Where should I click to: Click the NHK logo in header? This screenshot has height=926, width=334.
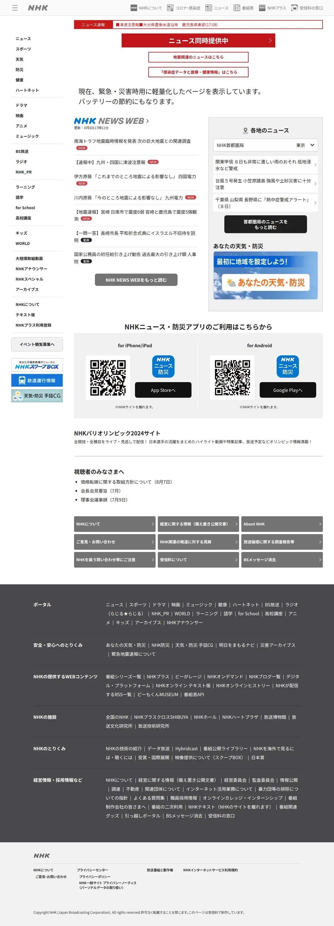[x=38, y=8]
